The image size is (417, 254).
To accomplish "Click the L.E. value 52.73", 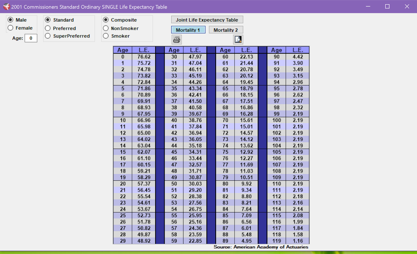I will pyautogui.click(x=144, y=215).
